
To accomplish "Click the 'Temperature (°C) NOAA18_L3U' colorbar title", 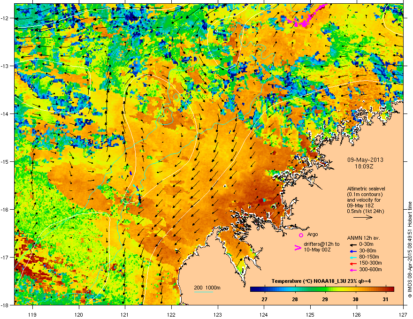I will pos(308,281).
